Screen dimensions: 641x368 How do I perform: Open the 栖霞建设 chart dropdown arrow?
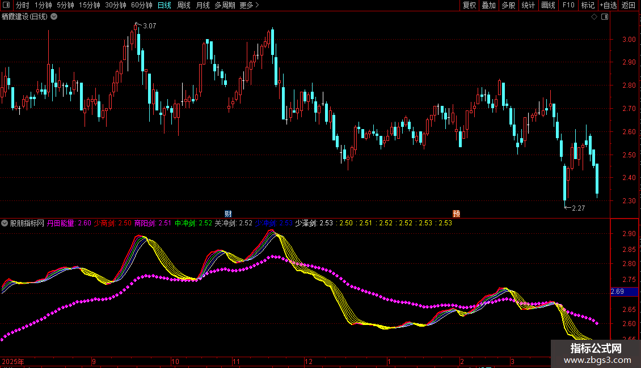54,16
